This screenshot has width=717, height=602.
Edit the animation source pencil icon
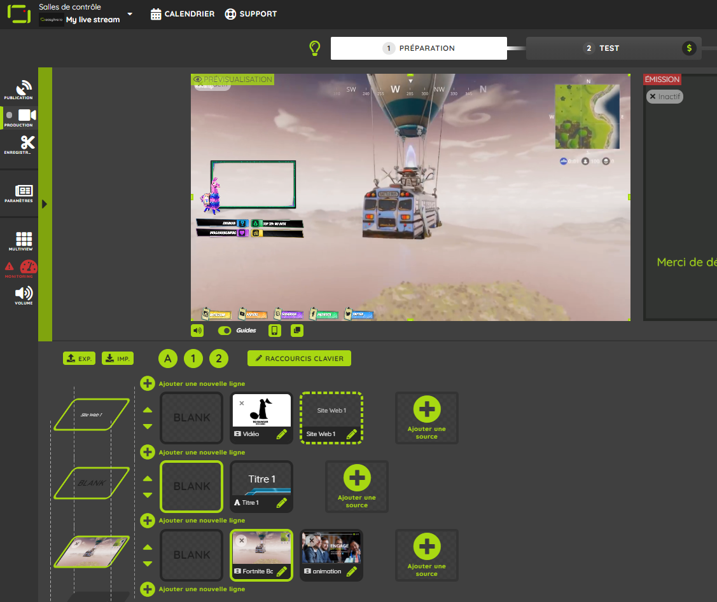[x=351, y=571]
